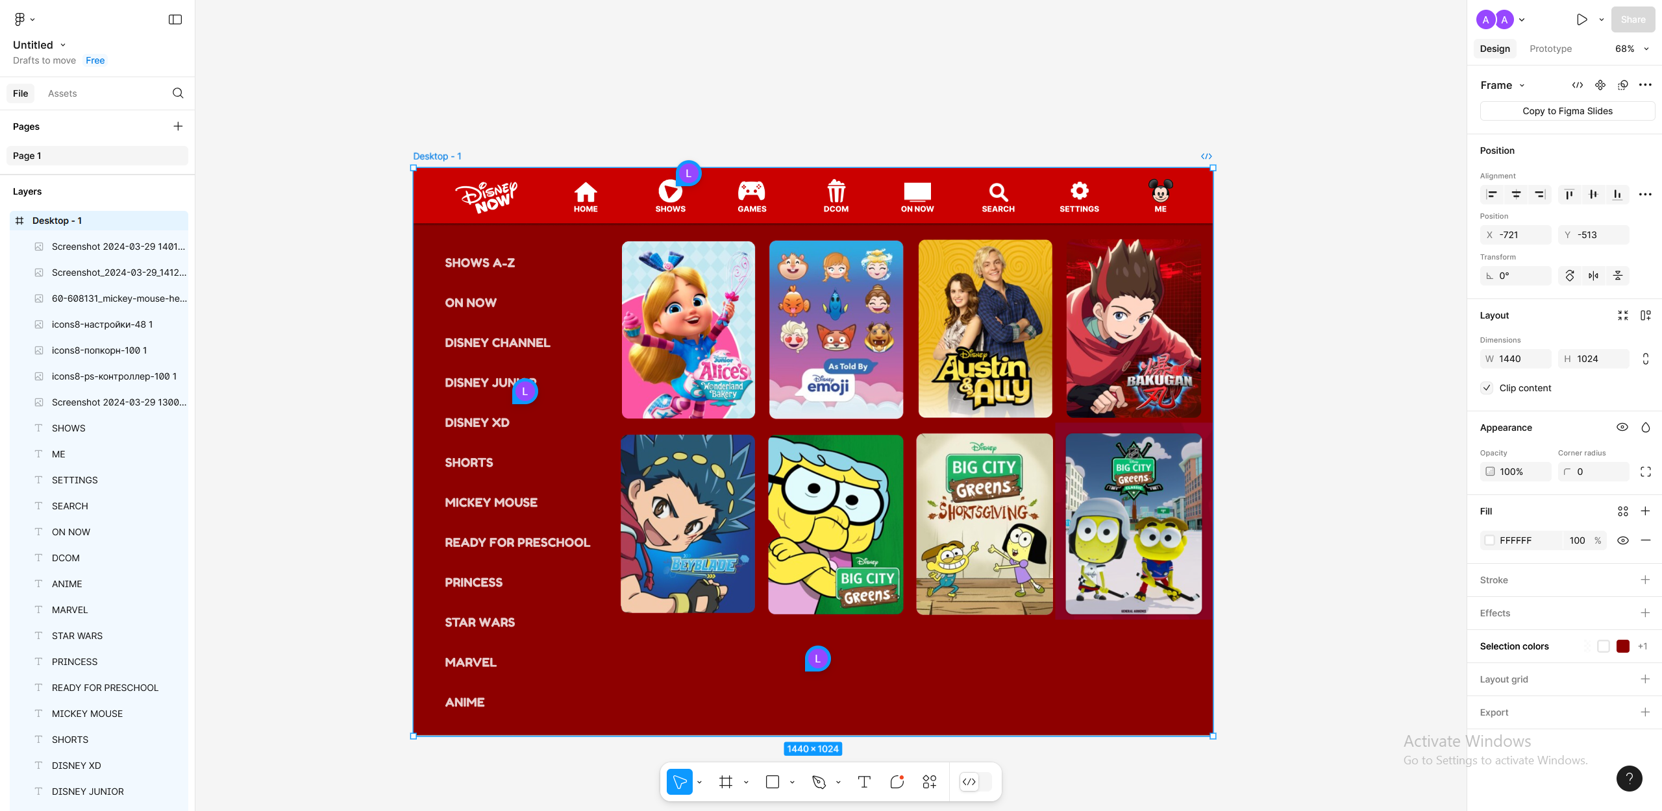The width and height of the screenshot is (1662, 811).
Task: Click the Share button
Action: tap(1633, 19)
